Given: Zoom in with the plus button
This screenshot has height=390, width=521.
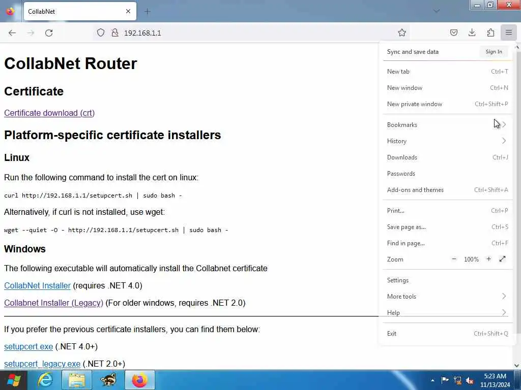Looking at the screenshot, I should pos(488,259).
